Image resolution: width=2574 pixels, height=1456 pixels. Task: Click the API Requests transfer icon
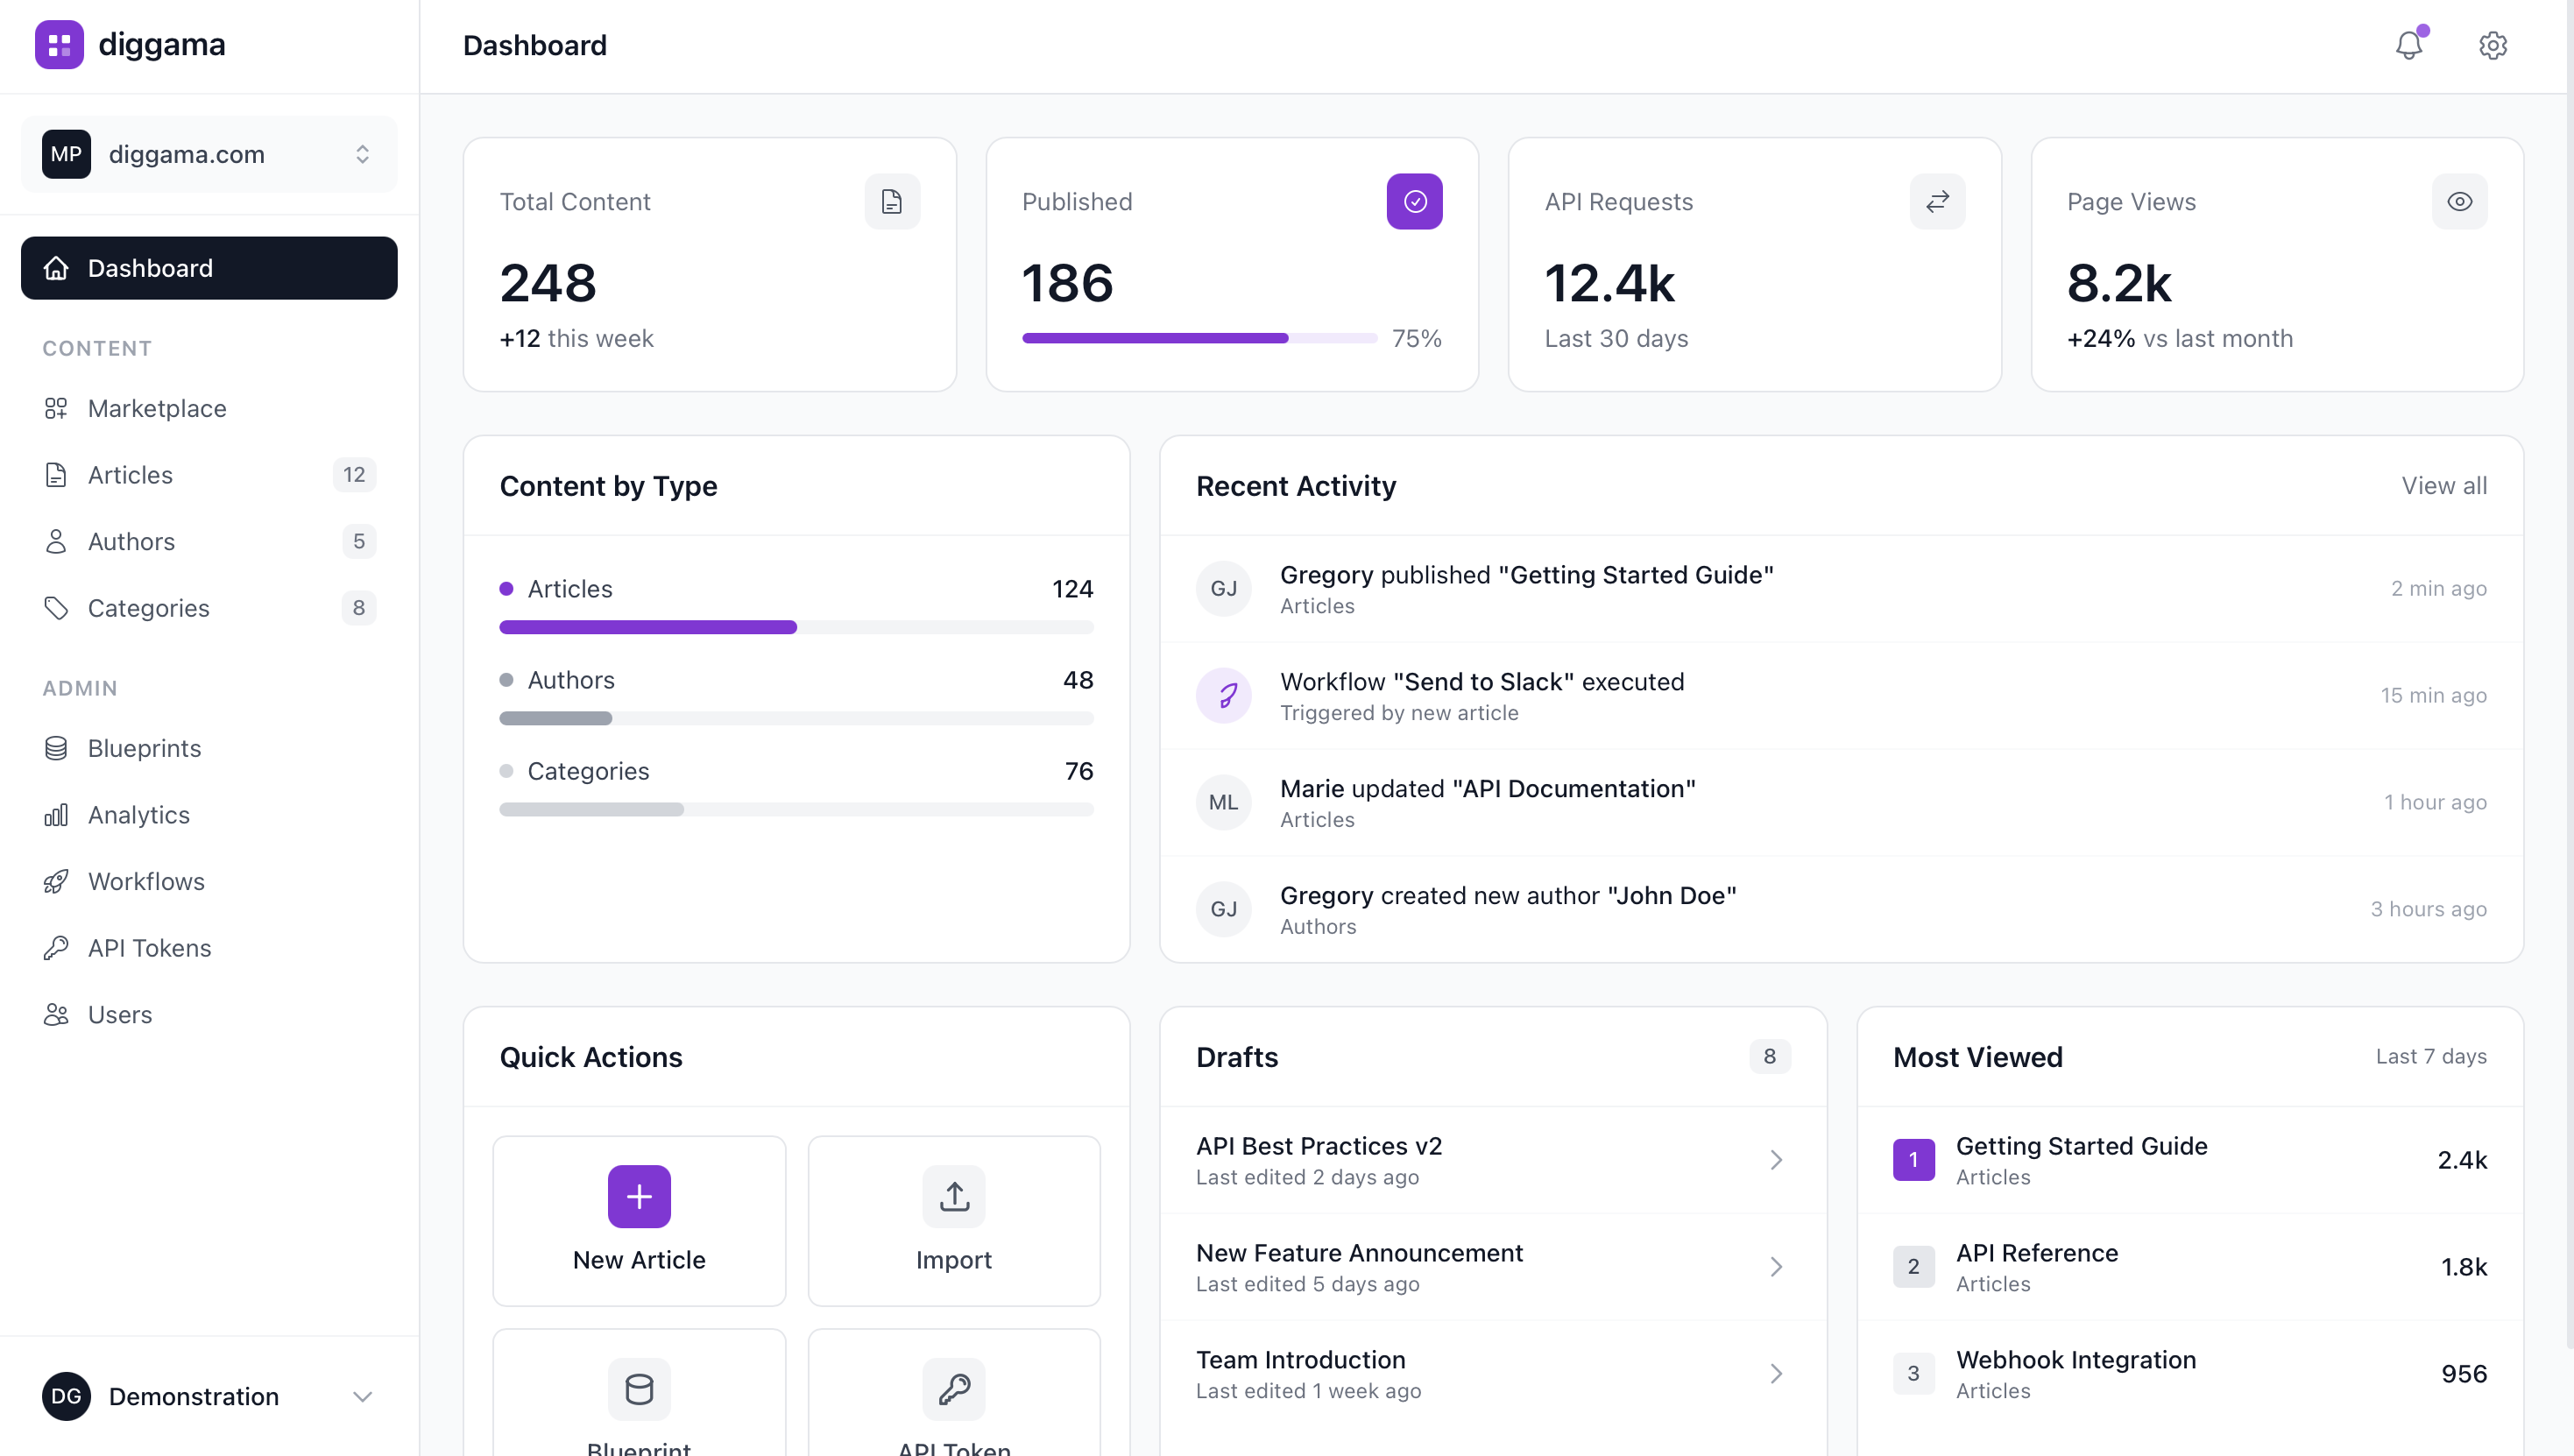tap(1937, 201)
